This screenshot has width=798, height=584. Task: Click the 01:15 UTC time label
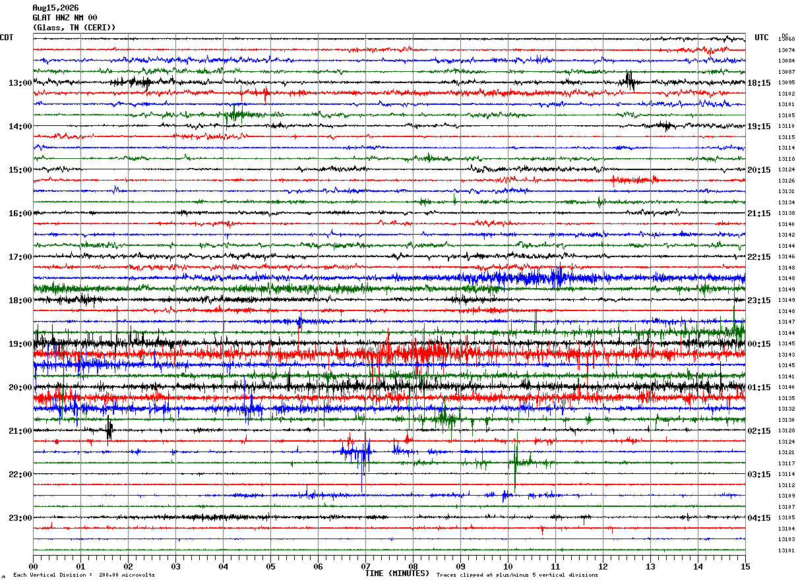[x=759, y=388]
